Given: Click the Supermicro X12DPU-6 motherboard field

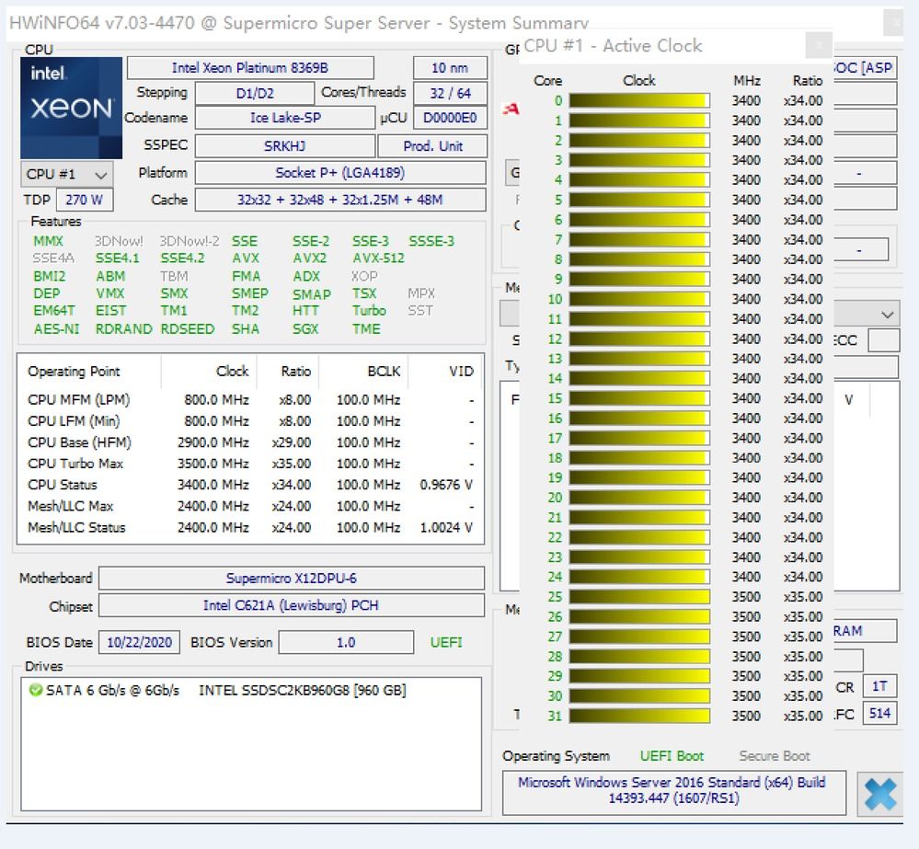Looking at the screenshot, I should (x=292, y=579).
